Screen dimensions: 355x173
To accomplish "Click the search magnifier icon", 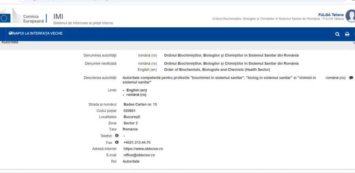I will point(337,34).
